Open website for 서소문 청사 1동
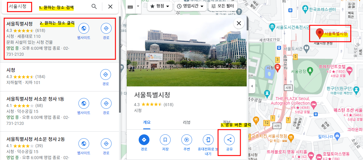Viewport: 363px width, 160px height. 84,103
